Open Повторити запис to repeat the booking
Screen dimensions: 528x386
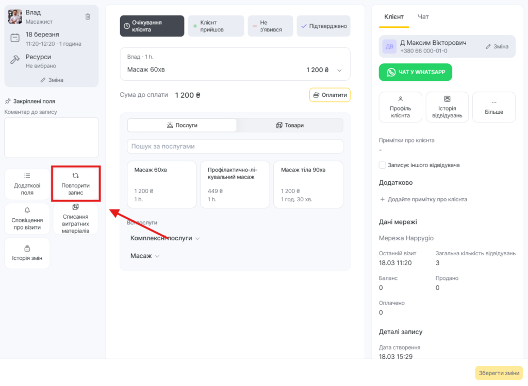(x=76, y=184)
